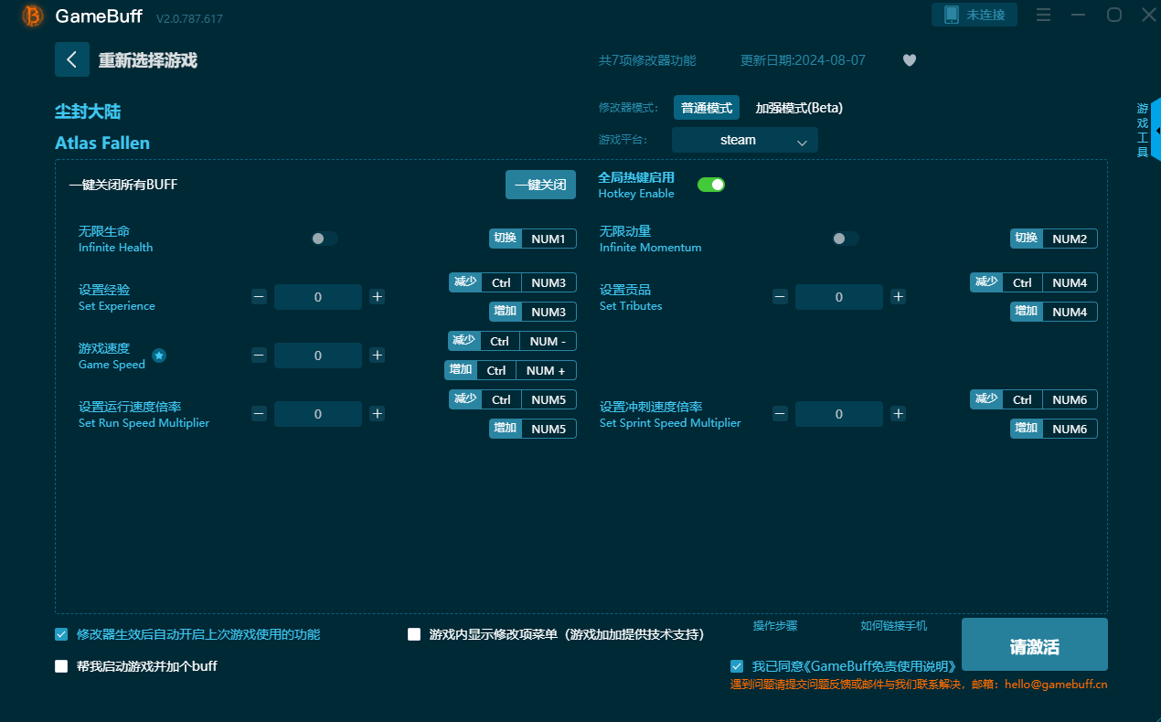Screen dimensions: 1161x722
Task: Decrease Game Speed with minus icon
Action: point(260,356)
